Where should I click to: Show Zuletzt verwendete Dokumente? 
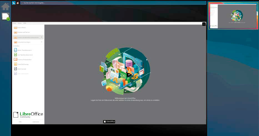[26, 38]
